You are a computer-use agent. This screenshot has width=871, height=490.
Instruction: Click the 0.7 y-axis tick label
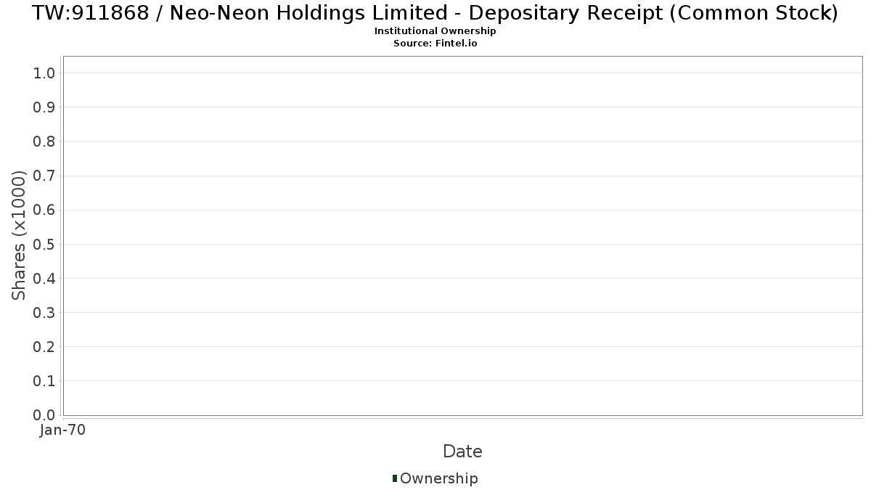(x=44, y=176)
